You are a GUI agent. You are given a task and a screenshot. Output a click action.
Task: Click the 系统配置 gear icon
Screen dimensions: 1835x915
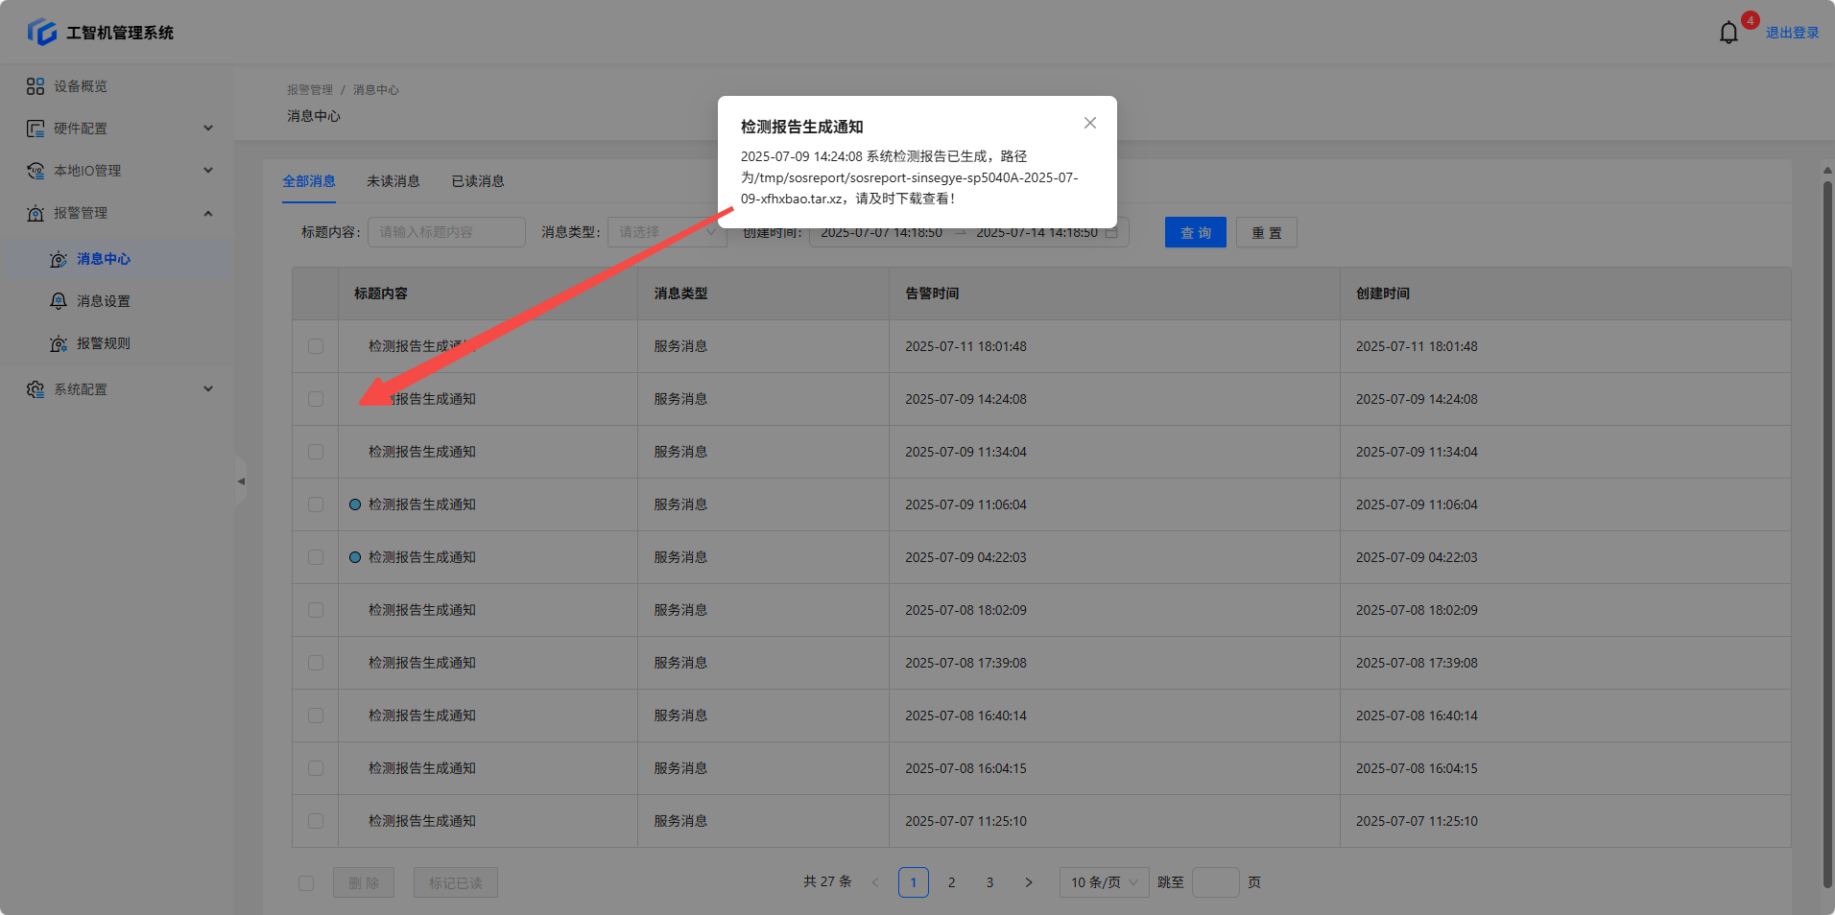(x=36, y=389)
